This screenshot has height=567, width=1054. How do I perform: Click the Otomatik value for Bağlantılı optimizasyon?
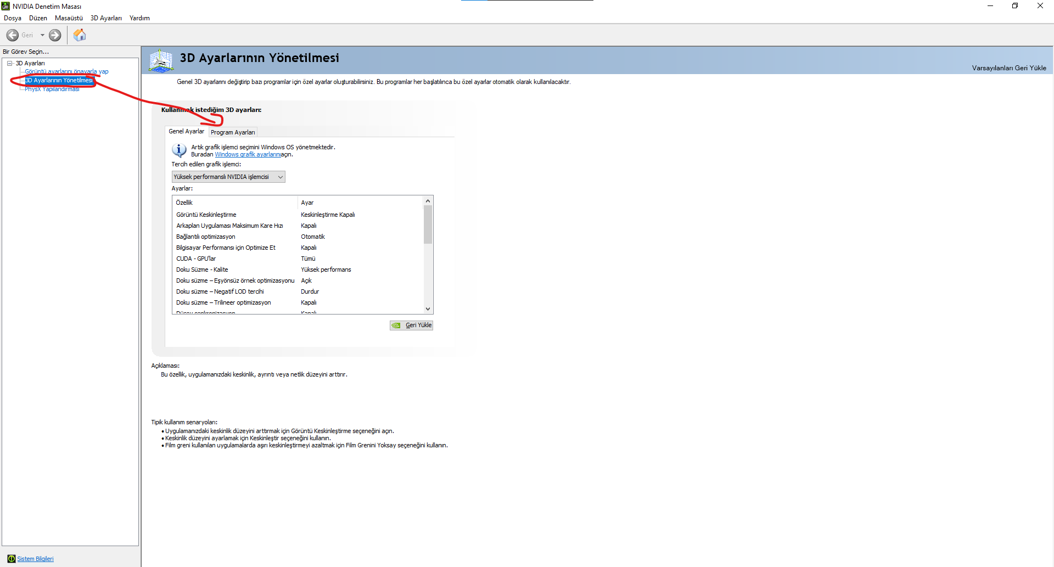coord(313,237)
